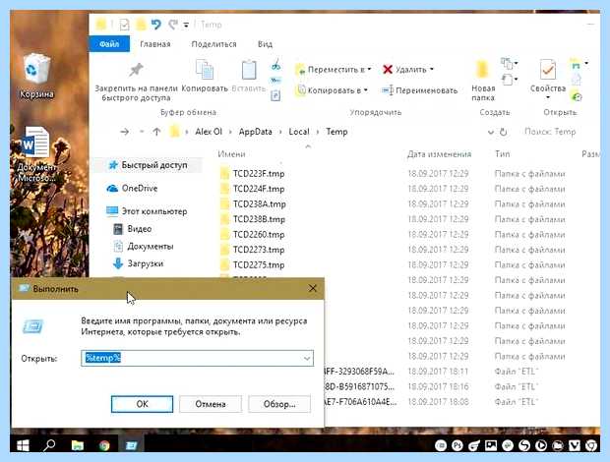
Task: Click the Paste shortcut icon below scissors
Action: (x=275, y=95)
